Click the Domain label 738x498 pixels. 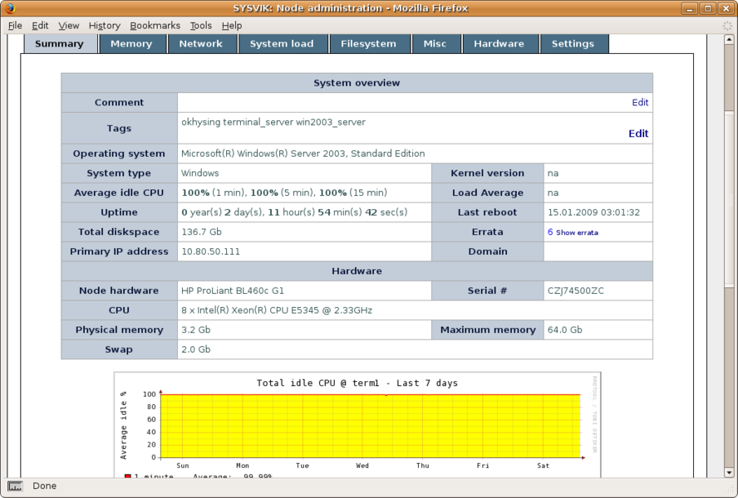tap(488, 251)
